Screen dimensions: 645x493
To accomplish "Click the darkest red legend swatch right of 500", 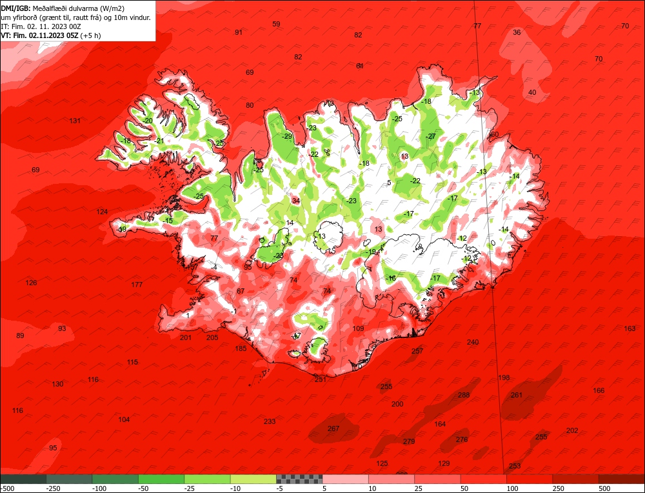I will pos(622,479).
